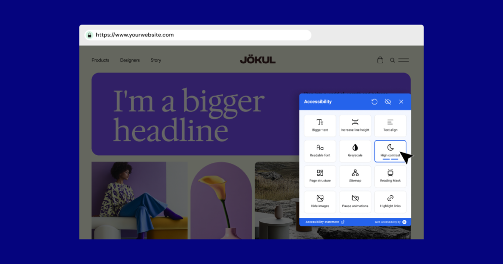Select the seated woman product image
This screenshot has height=264, width=503.
tap(140, 200)
